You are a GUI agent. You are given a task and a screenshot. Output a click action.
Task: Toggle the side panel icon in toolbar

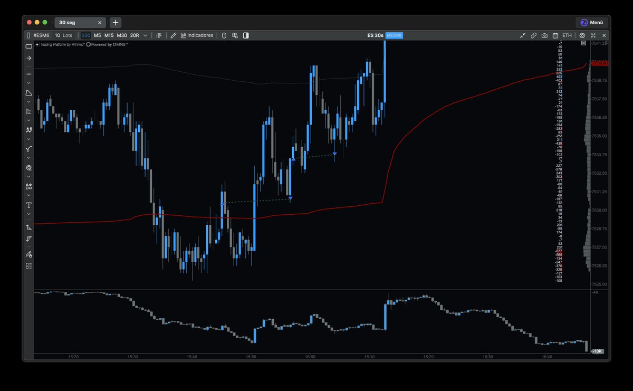pyautogui.click(x=246, y=35)
